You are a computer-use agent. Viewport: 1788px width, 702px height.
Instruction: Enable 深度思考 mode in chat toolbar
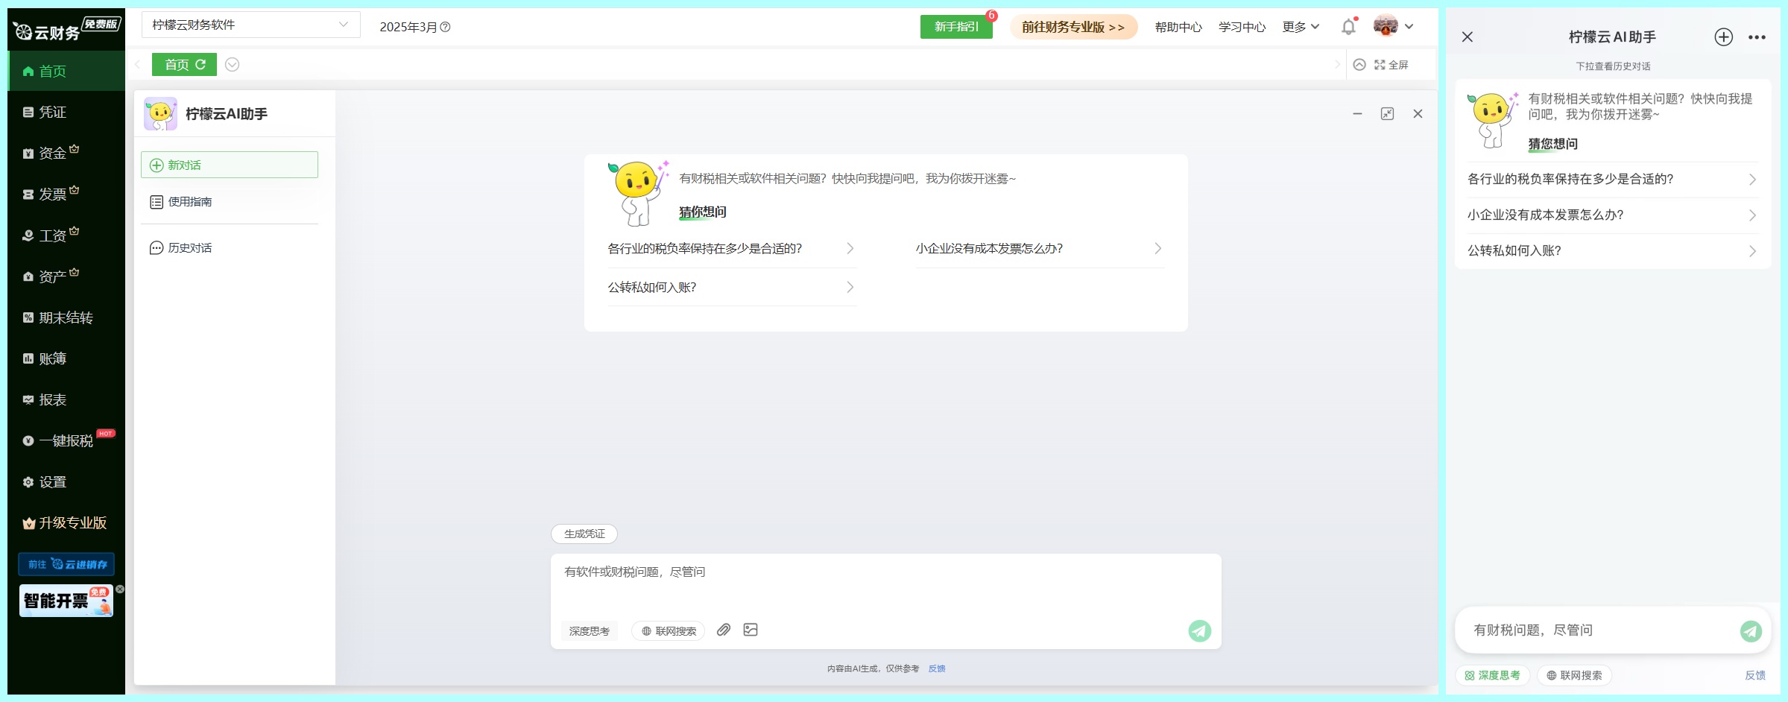589,630
